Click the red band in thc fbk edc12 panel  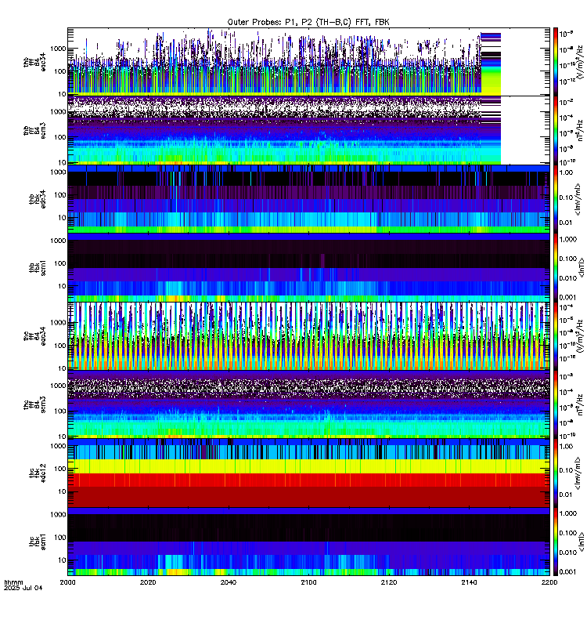pos(308,480)
